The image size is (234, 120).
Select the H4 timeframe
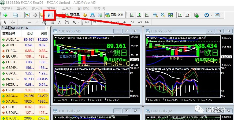124,22
